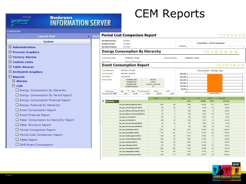The width and height of the screenshot is (246, 184).
Task: Click the Cost ($) column header
Action: [x=221, y=98]
